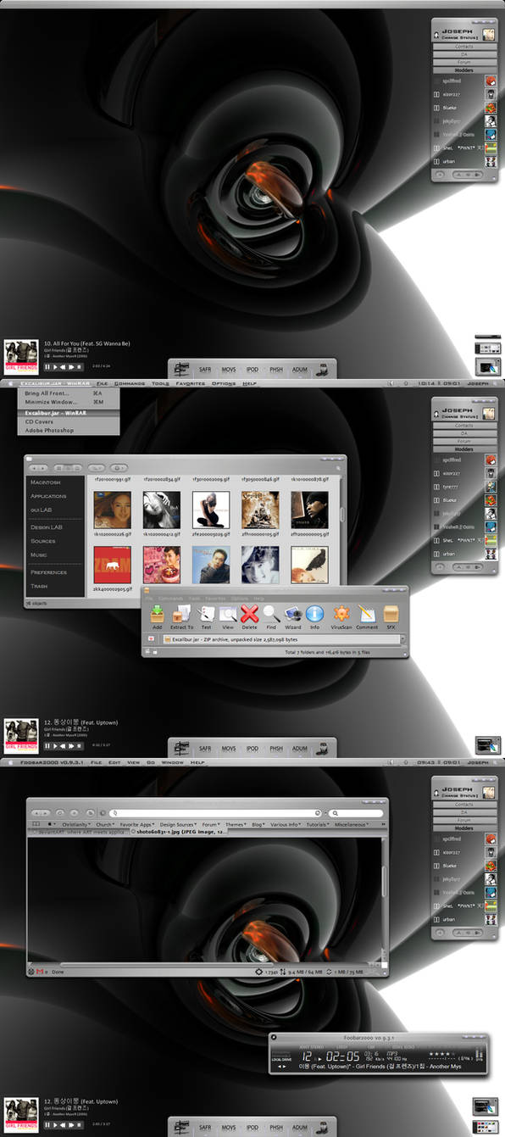The width and height of the screenshot is (505, 1137).
Task: Click the SFX icon in WinRAR
Action: [391, 615]
